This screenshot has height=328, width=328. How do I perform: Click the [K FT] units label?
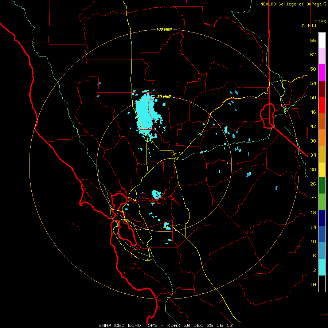(x=308, y=25)
